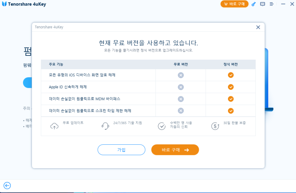This screenshot has height=193, width=296.
Task: Close the main Tenorshare 4uKey window
Action: pyautogui.click(x=292, y=4)
